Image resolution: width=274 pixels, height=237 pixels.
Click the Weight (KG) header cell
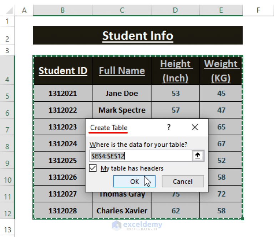point(221,71)
